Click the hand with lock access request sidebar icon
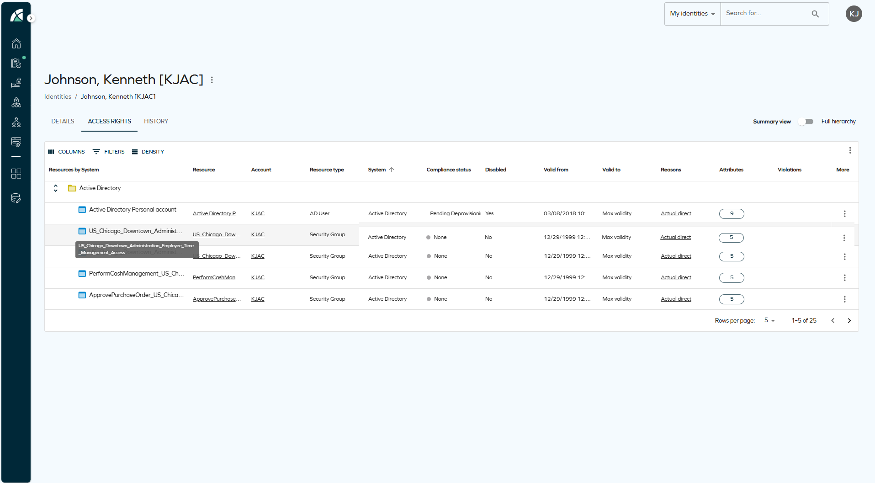Viewport: 875px width, 483px height. point(16,83)
